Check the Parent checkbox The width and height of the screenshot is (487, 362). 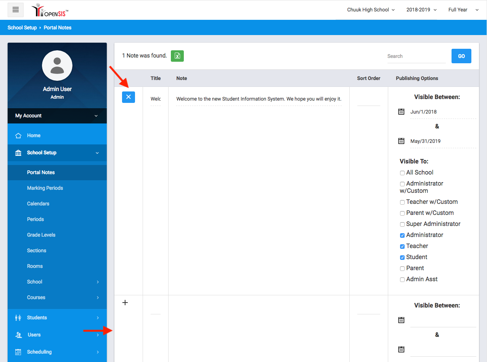tap(402, 269)
